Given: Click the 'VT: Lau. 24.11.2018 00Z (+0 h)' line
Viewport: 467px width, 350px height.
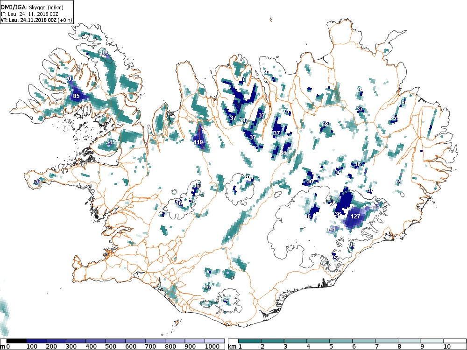Looking at the screenshot, I should pyautogui.click(x=36, y=20).
